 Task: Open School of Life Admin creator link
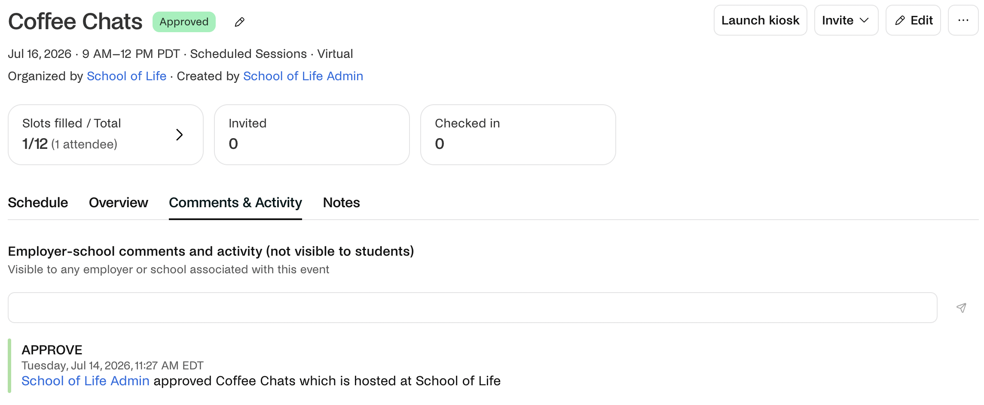point(303,76)
